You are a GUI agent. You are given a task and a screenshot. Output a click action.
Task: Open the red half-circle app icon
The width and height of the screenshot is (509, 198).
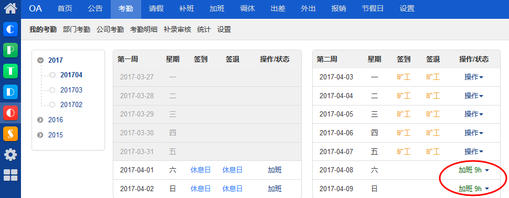(x=10, y=113)
